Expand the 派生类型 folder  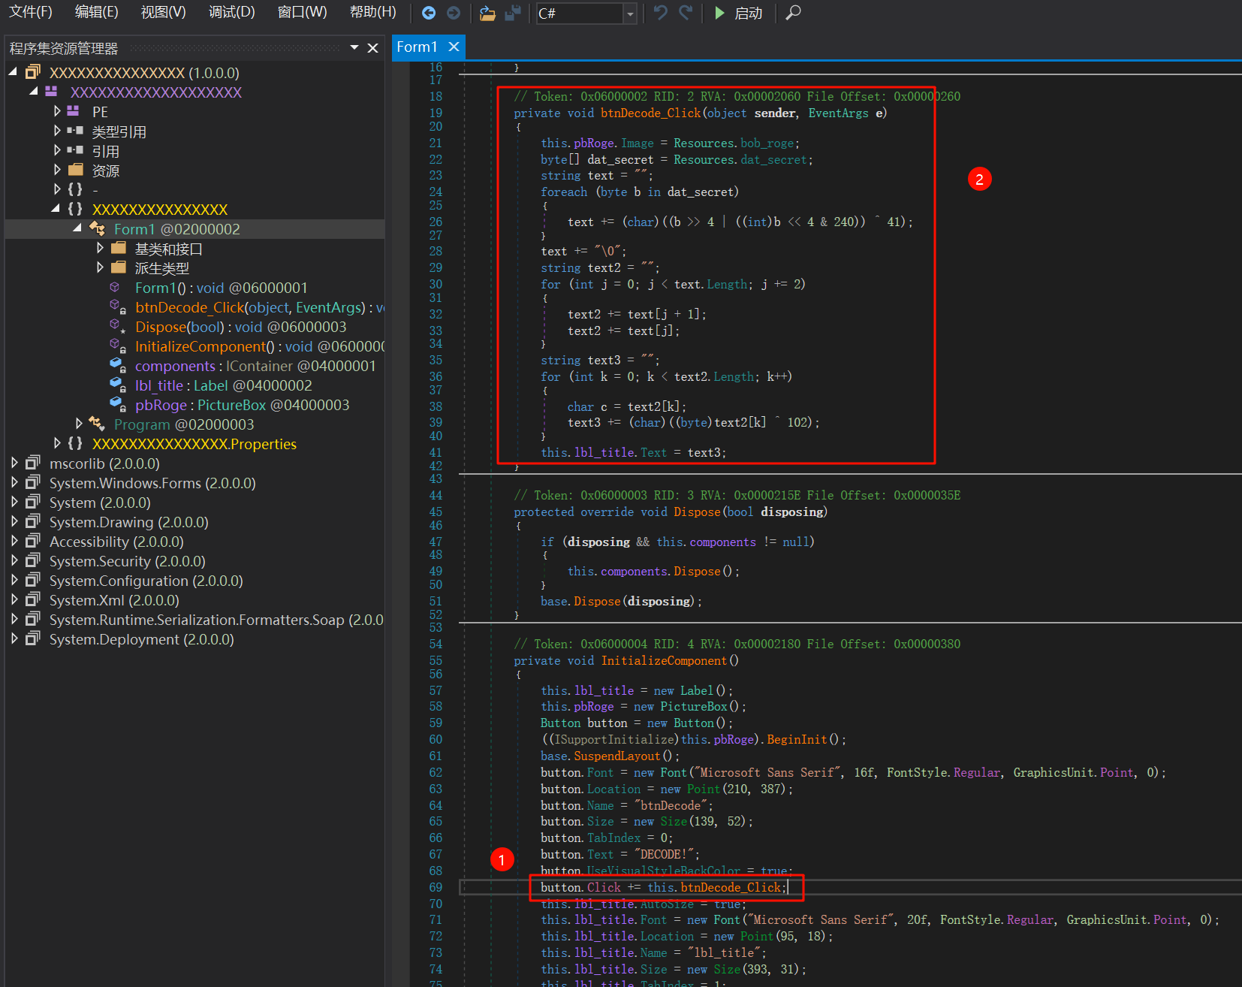pos(100,267)
